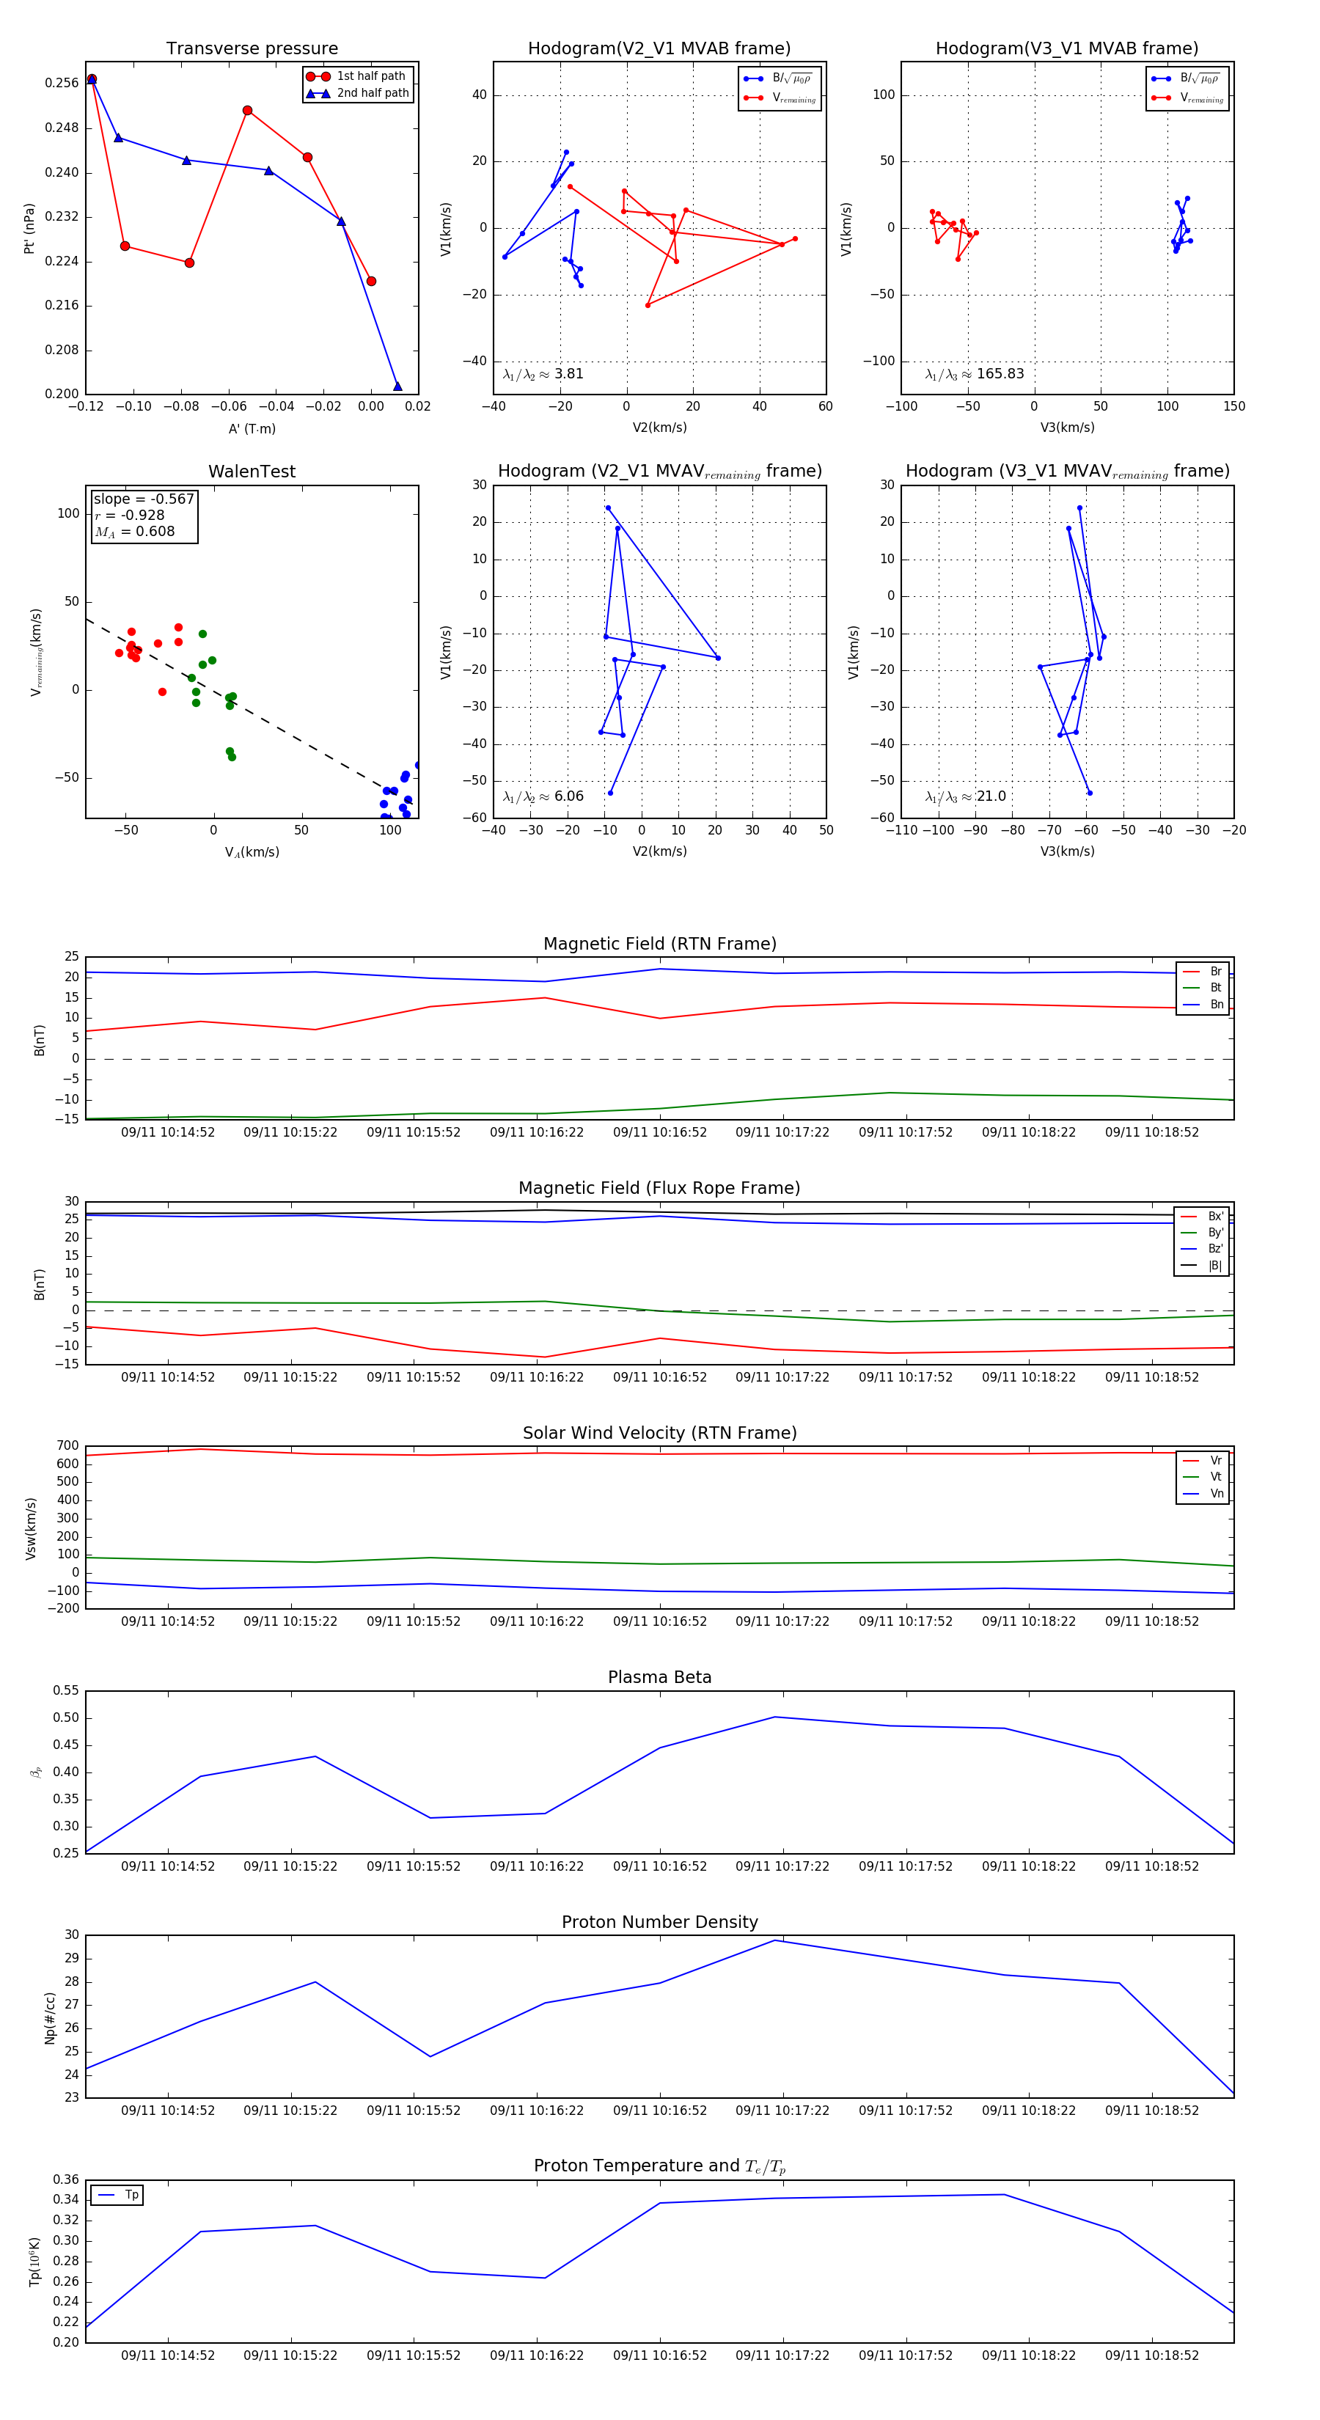
Task: Click the 'WalenTest' plot title
Action: point(252,472)
